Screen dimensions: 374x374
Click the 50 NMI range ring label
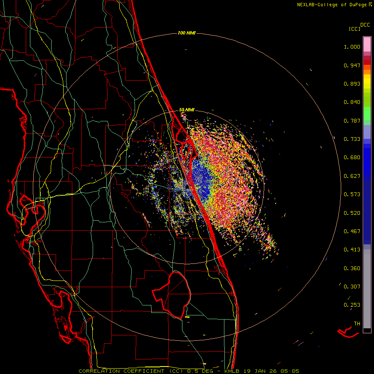[x=187, y=110]
